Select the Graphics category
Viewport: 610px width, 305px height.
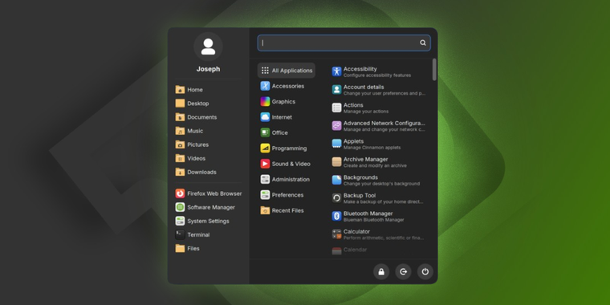(278, 102)
